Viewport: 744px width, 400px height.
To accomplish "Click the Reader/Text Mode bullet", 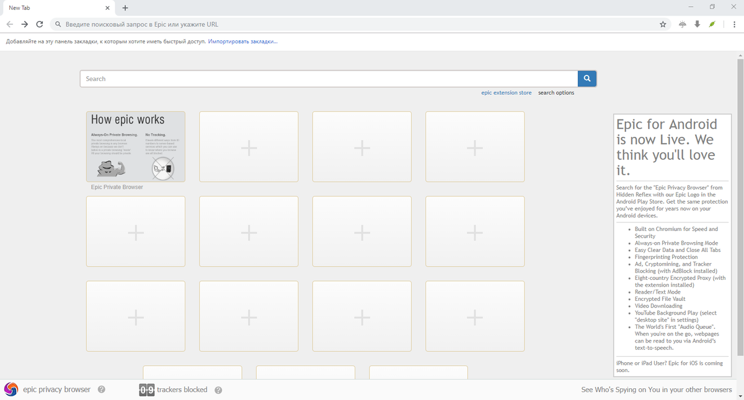I will point(657,292).
